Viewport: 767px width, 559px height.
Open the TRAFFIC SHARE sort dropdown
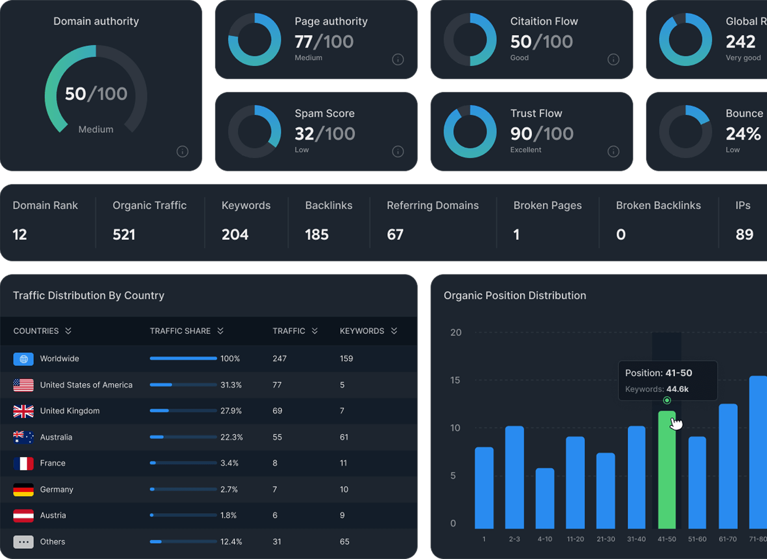(220, 331)
